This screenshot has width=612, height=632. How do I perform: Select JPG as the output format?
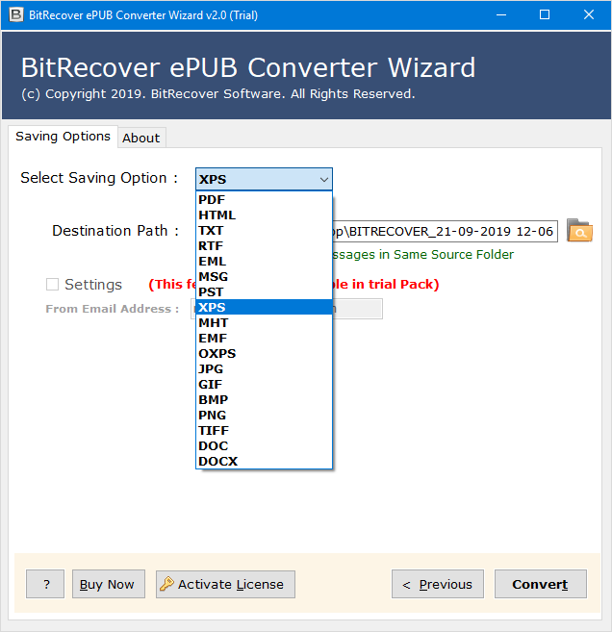point(264,368)
